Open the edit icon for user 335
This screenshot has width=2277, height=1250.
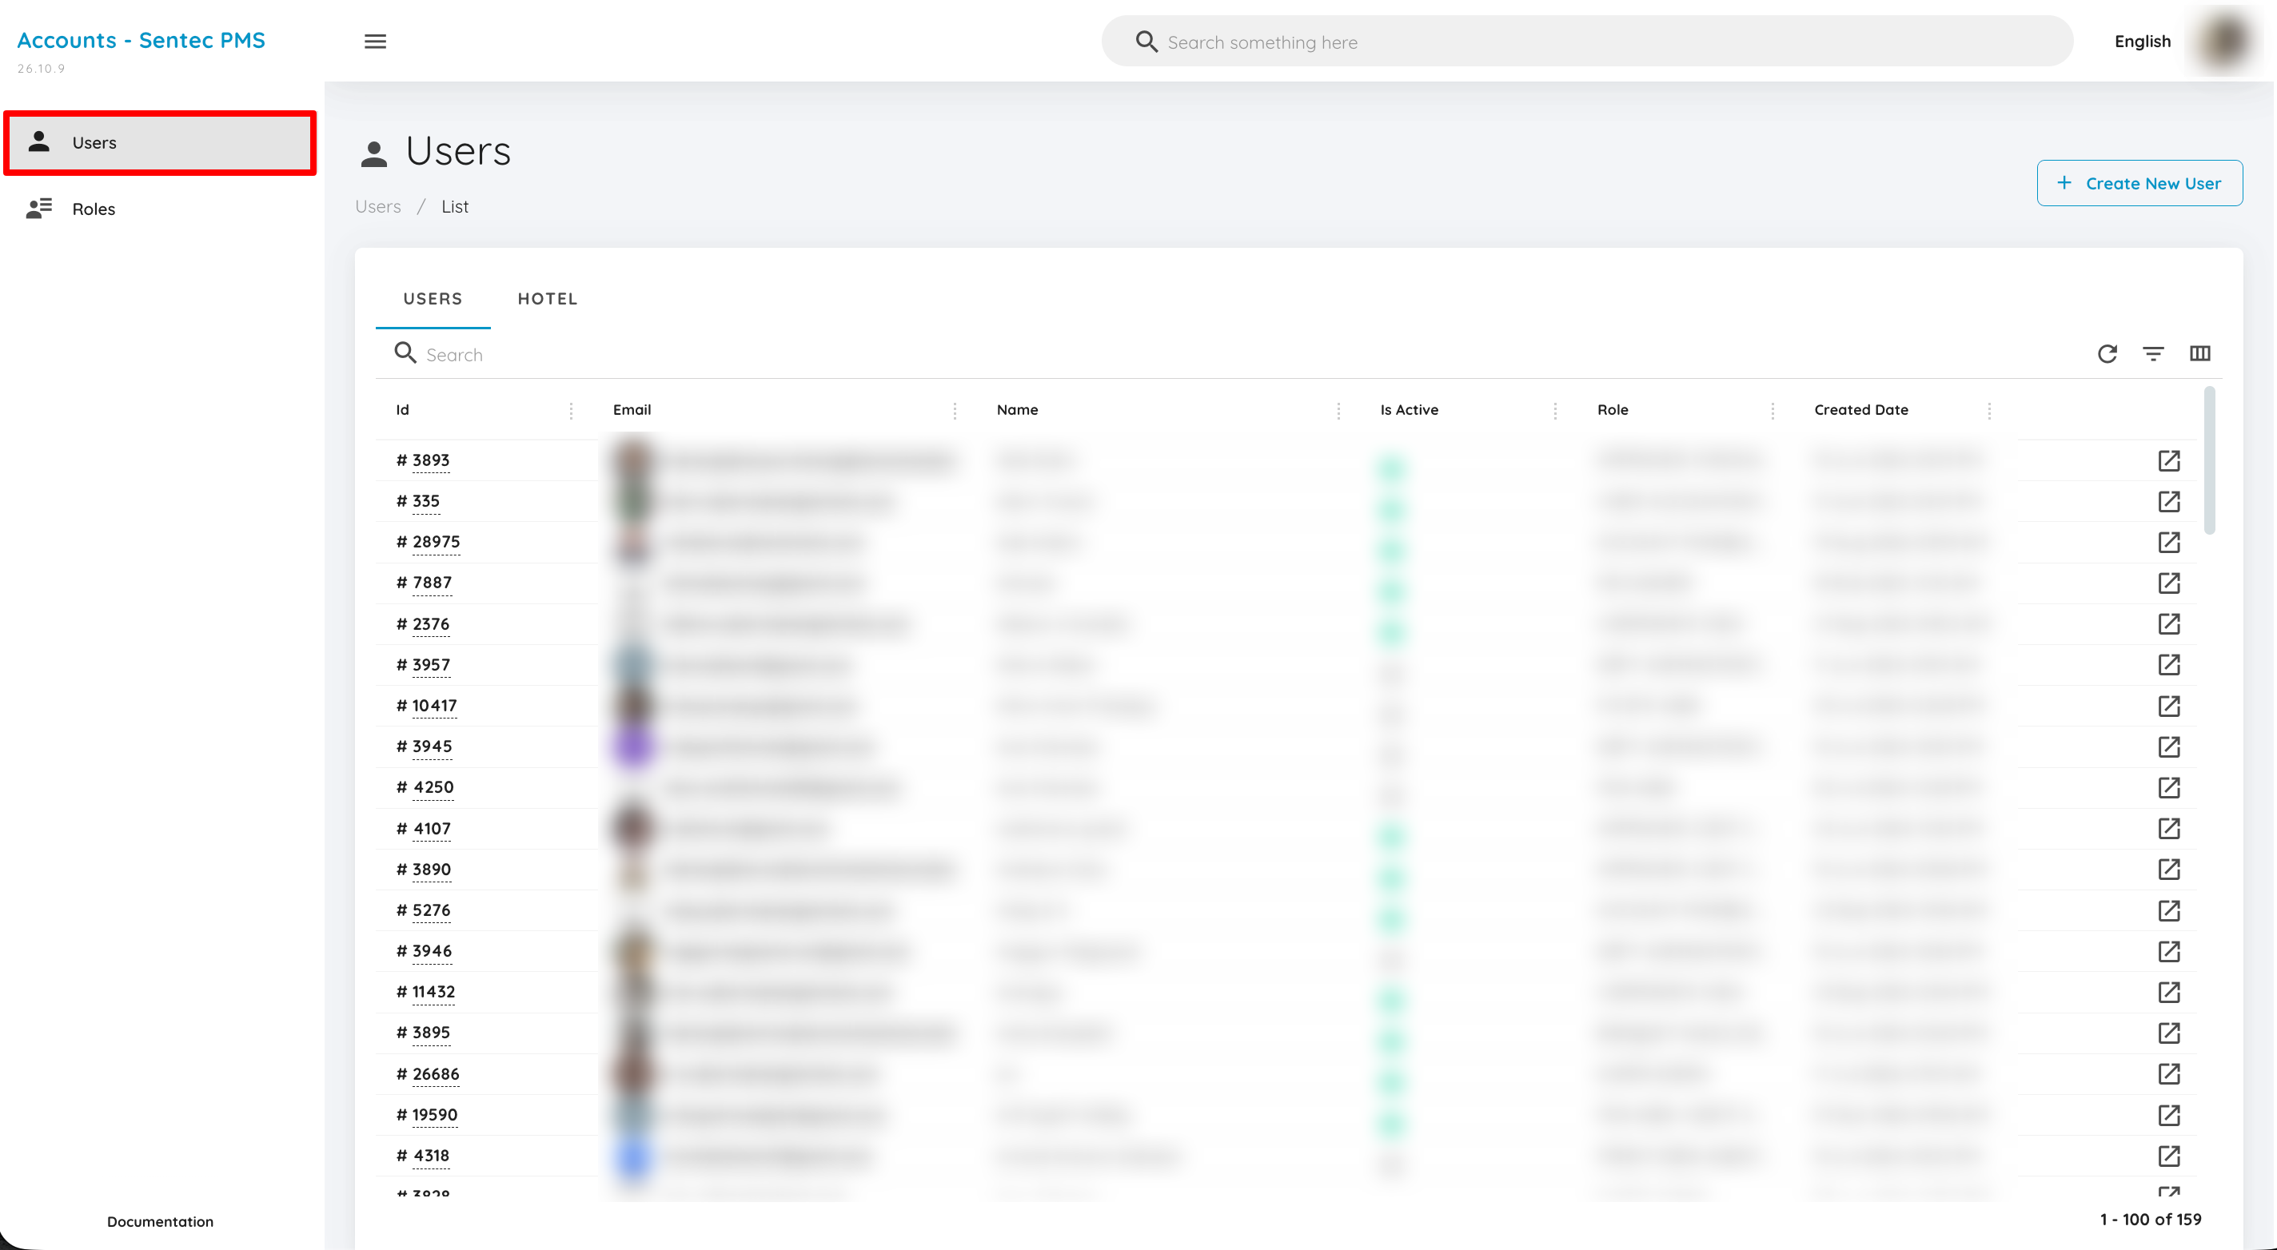pos(2169,501)
